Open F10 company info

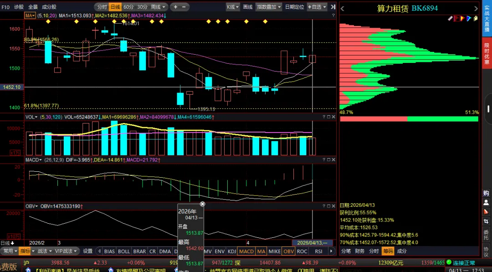pyautogui.click(x=5, y=7)
